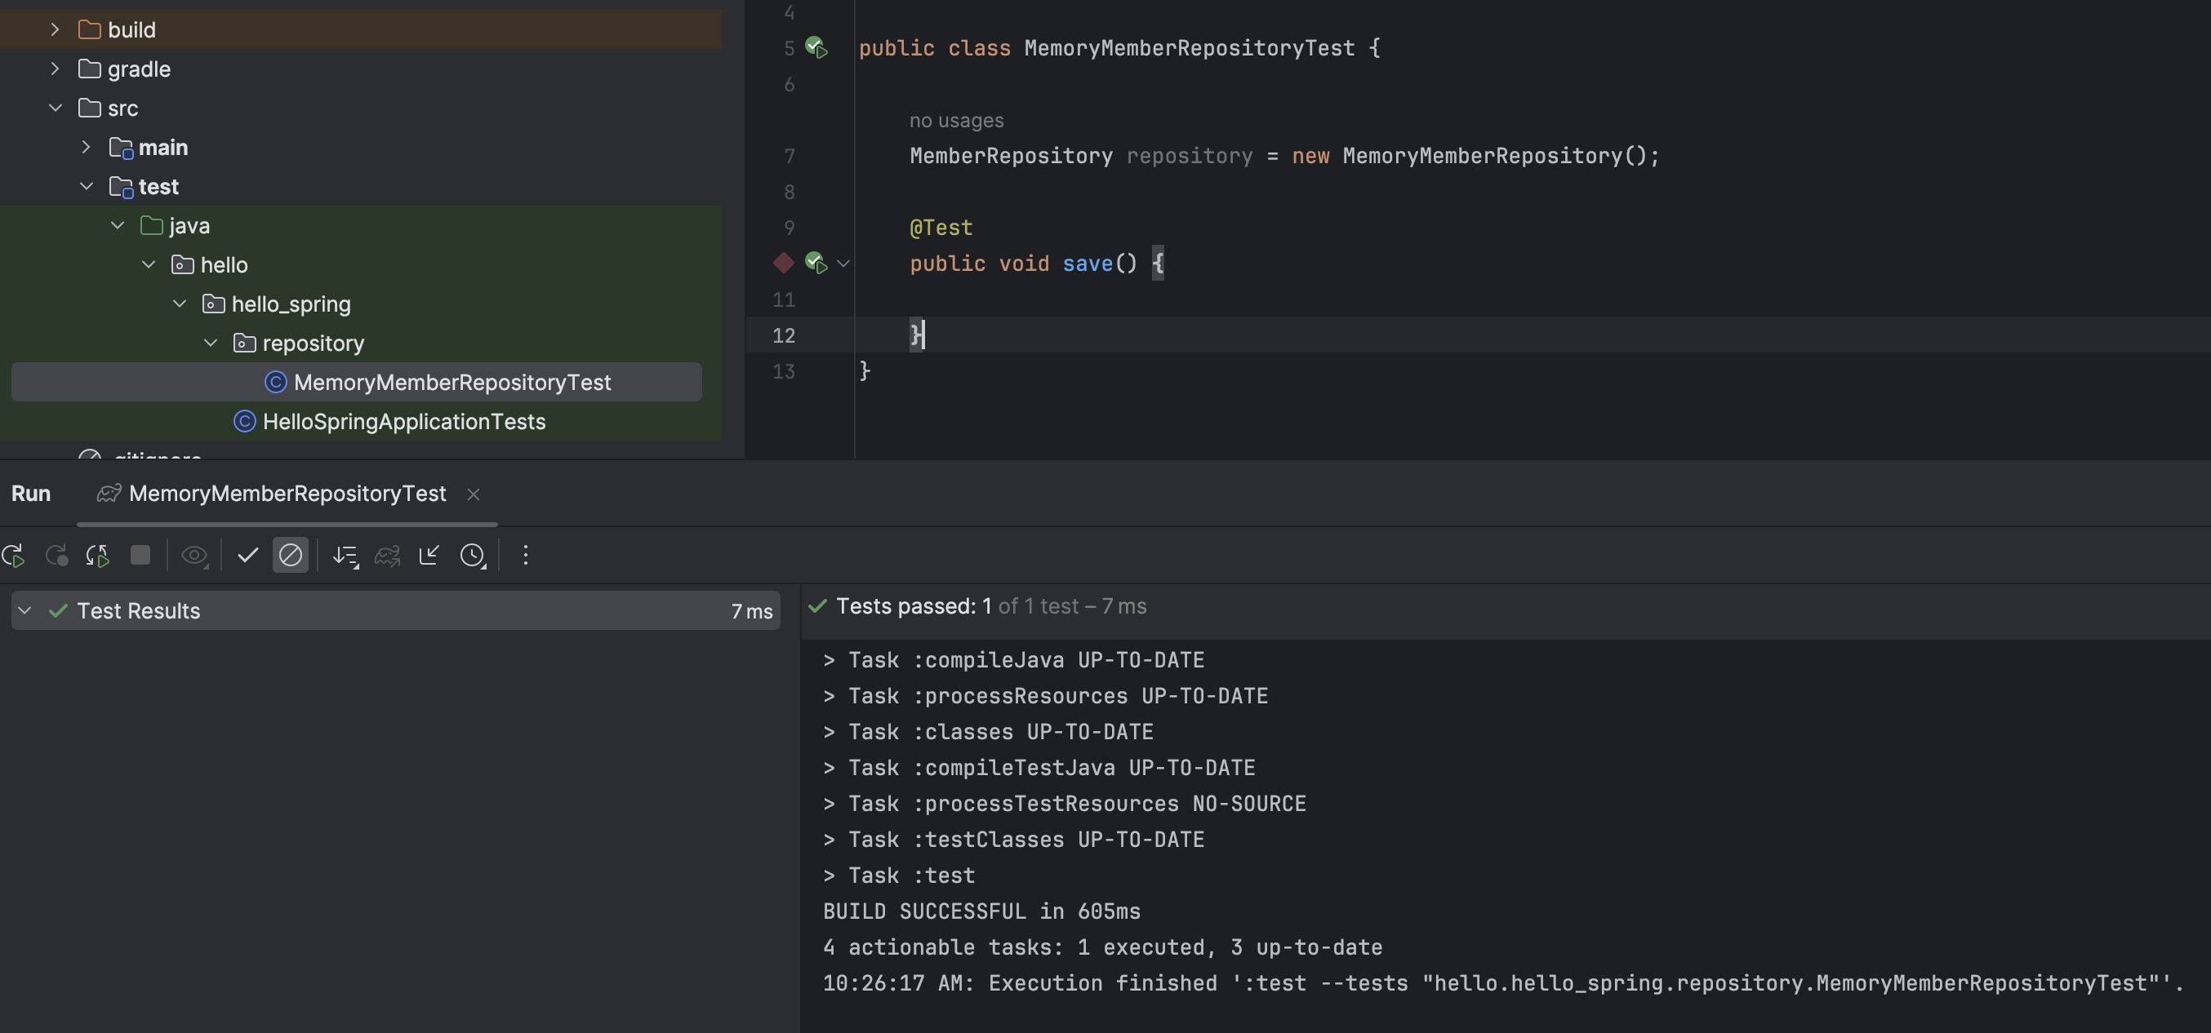Open HelloSpringApplicationTests class file
This screenshot has height=1033, width=2211.
pos(403,421)
